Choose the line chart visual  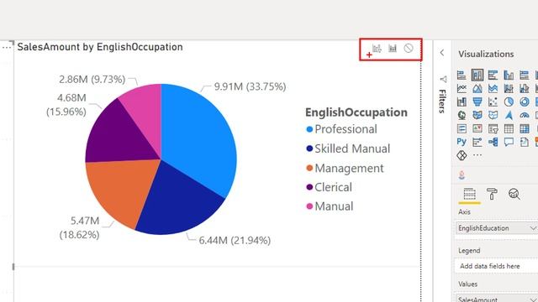462,89
